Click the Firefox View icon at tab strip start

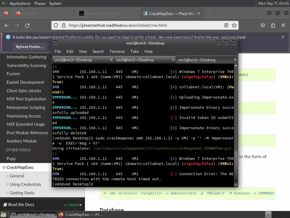(6, 13)
